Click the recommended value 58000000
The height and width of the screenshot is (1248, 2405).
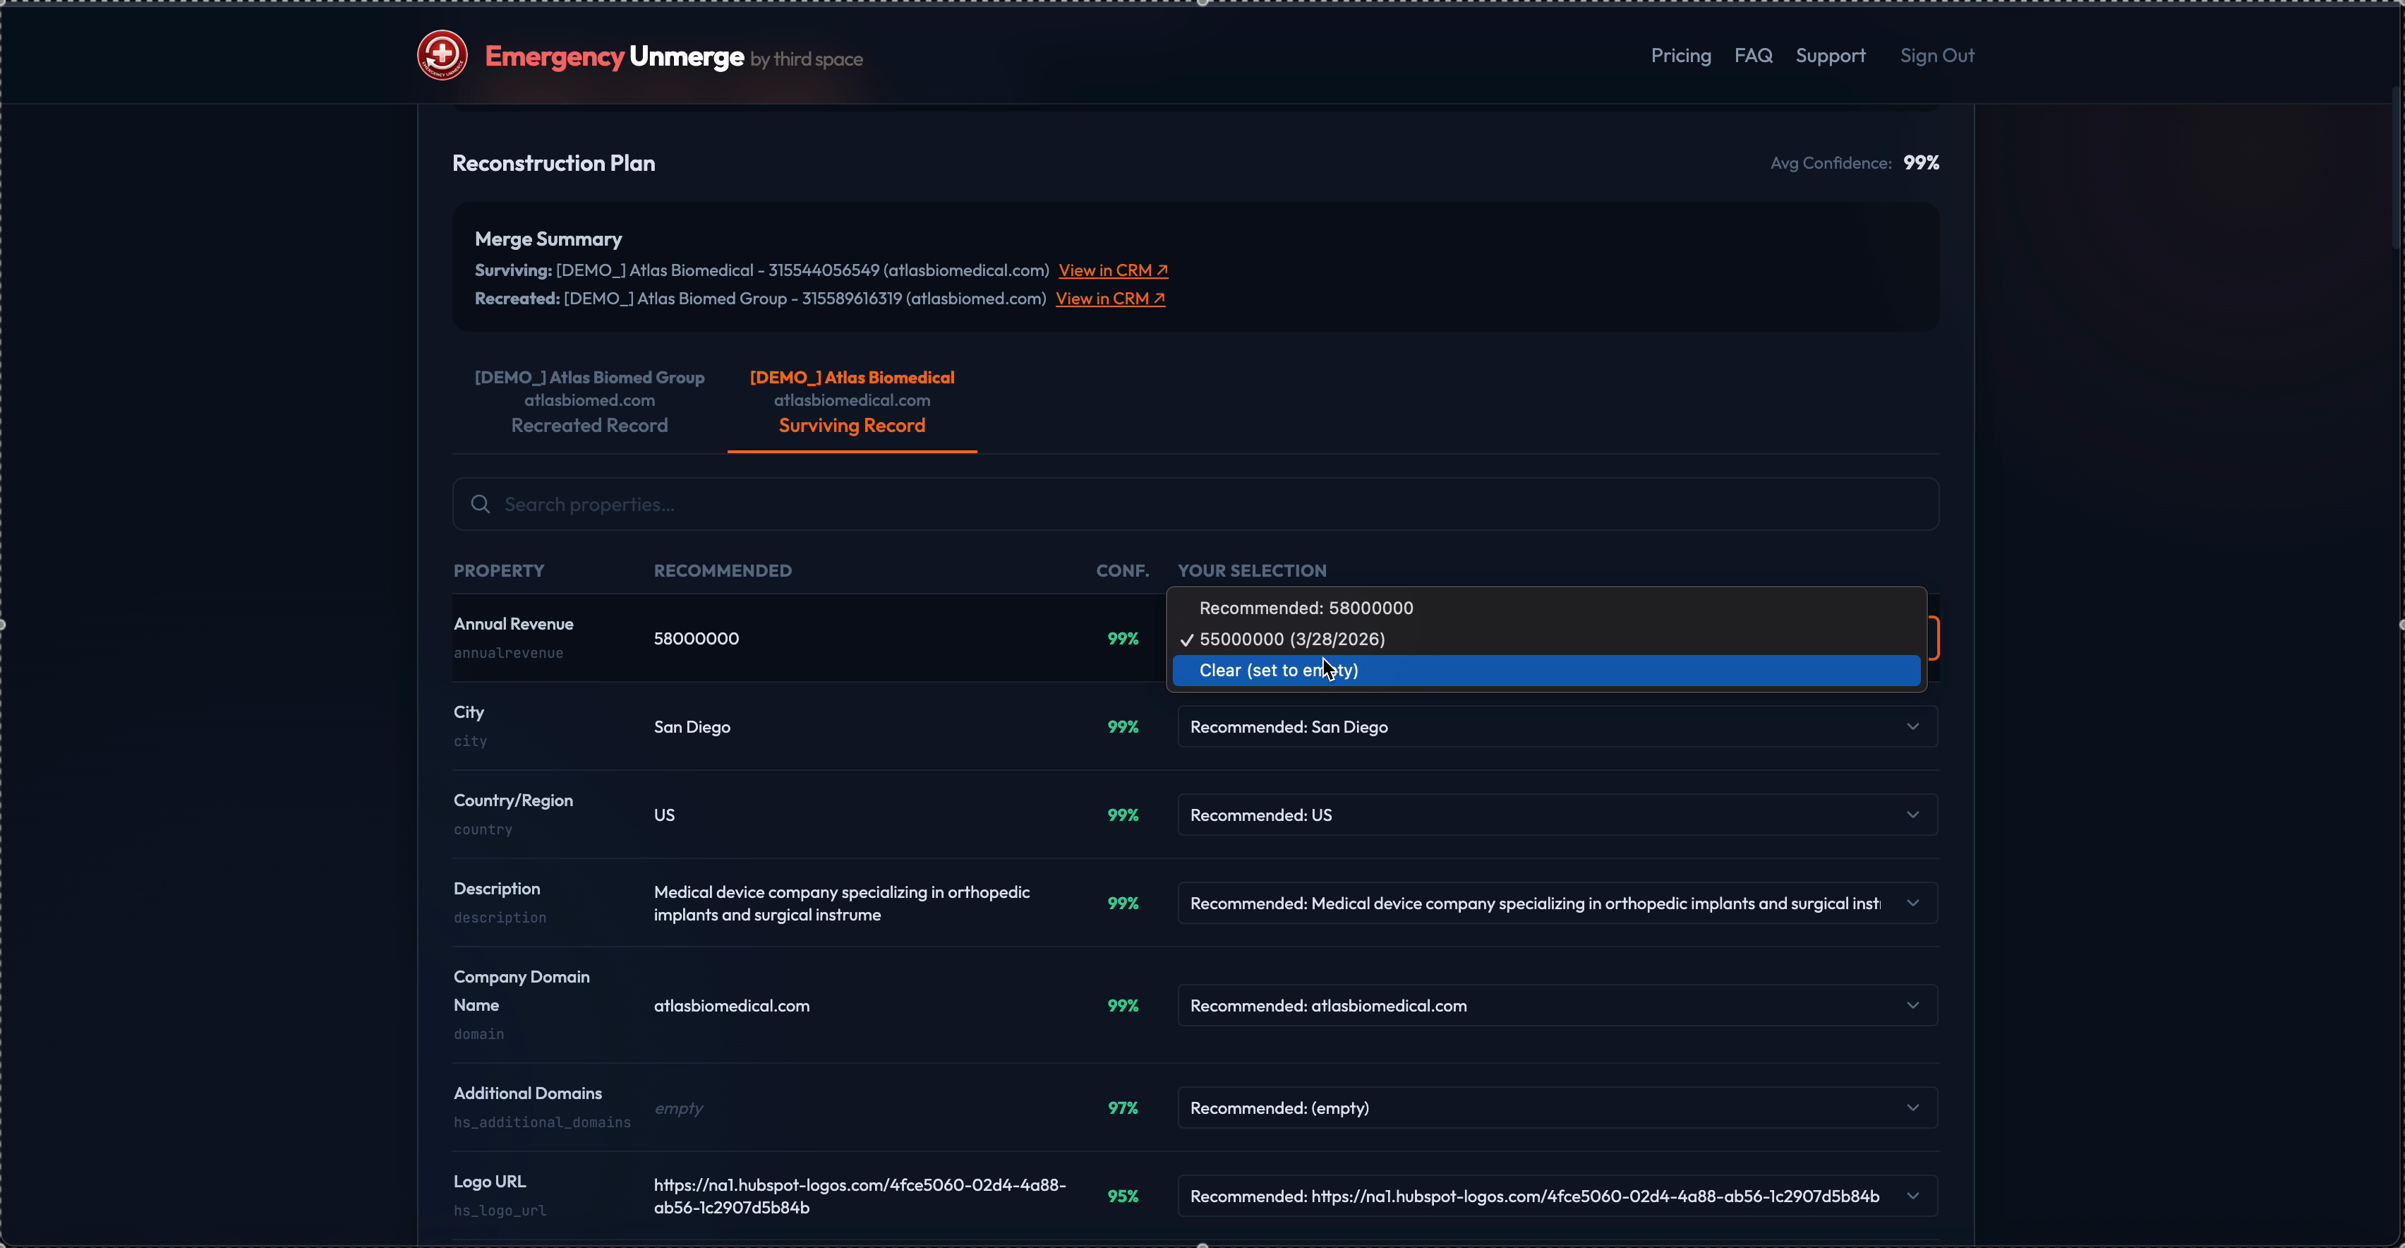(697, 639)
